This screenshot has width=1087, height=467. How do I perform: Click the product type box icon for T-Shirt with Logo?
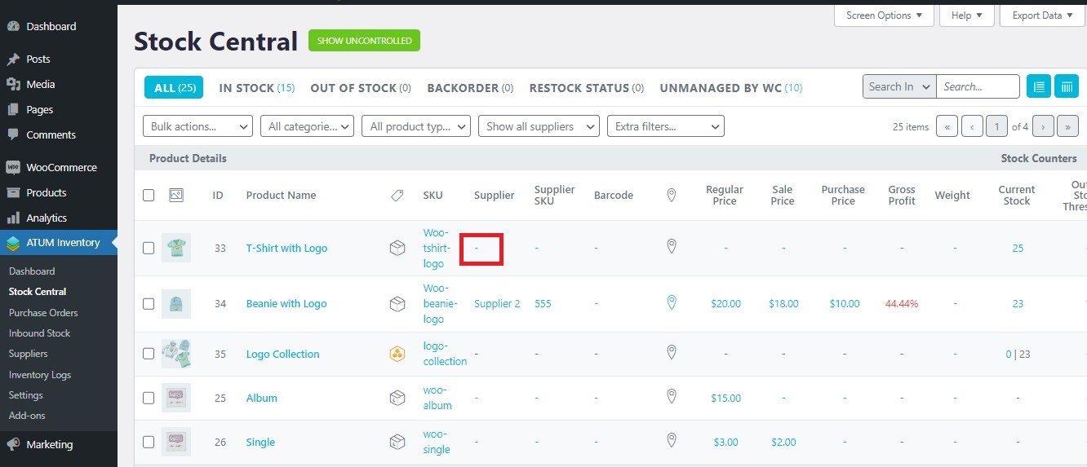coord(397,248)
